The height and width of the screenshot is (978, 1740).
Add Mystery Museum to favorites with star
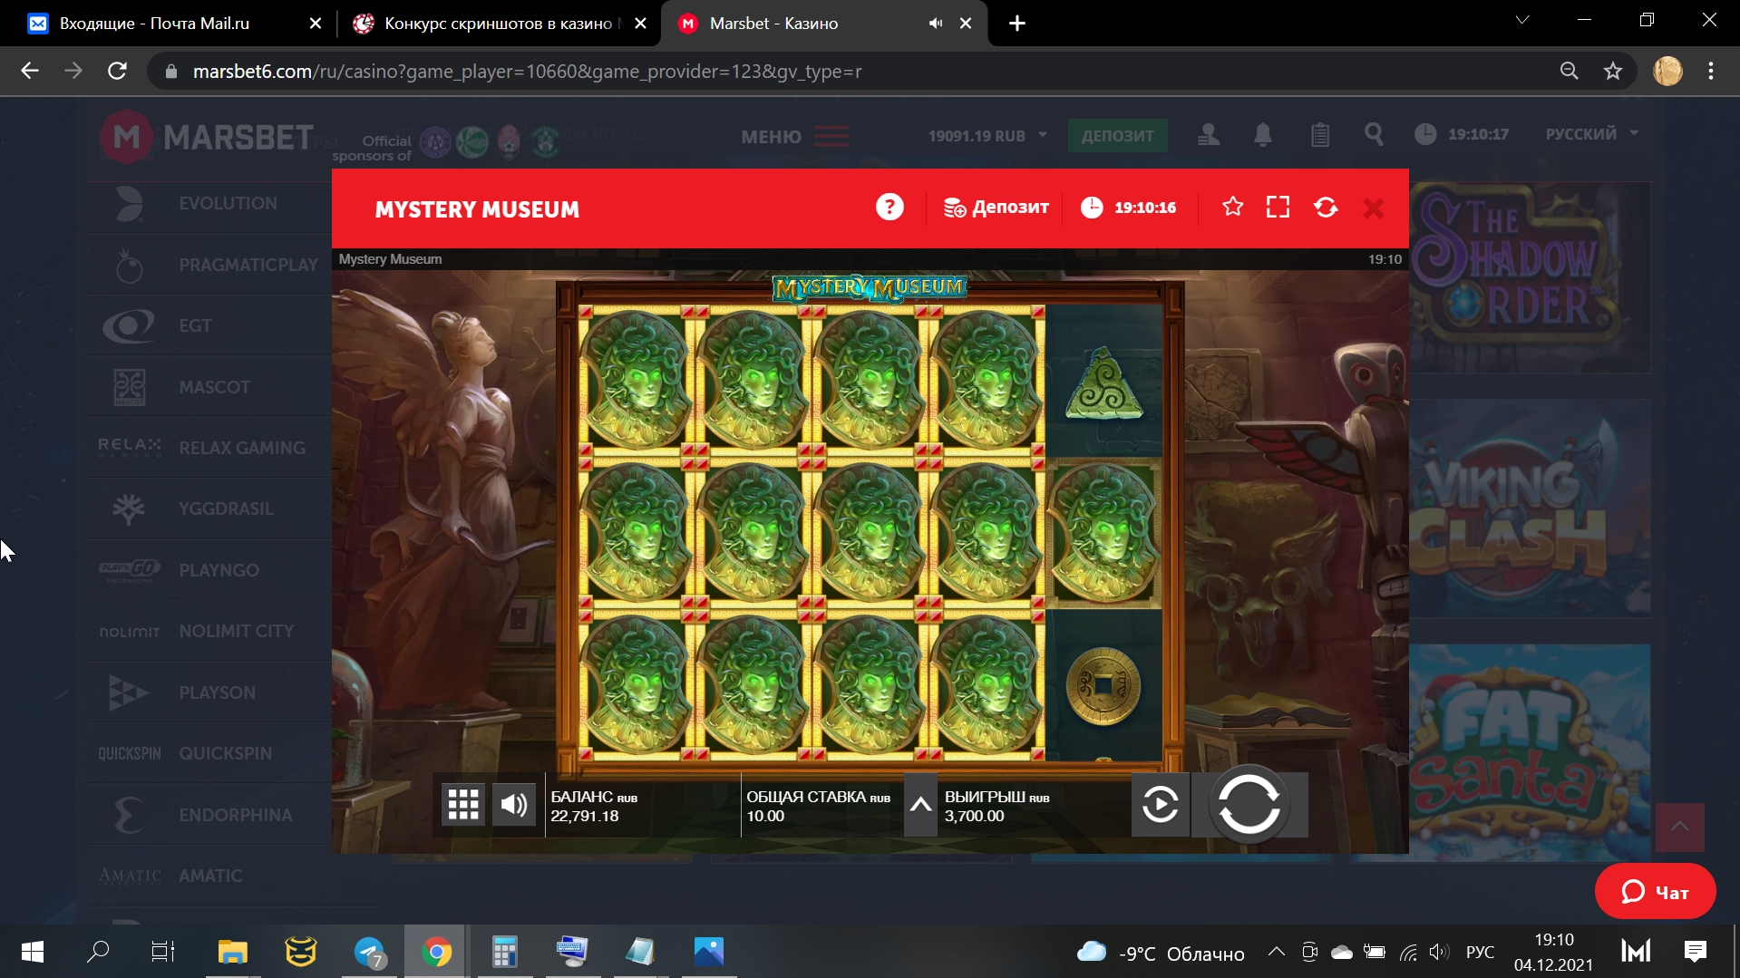point(1232,208)
